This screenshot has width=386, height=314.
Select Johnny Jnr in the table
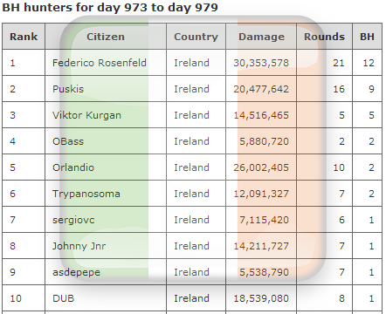[x=79, y=246]
